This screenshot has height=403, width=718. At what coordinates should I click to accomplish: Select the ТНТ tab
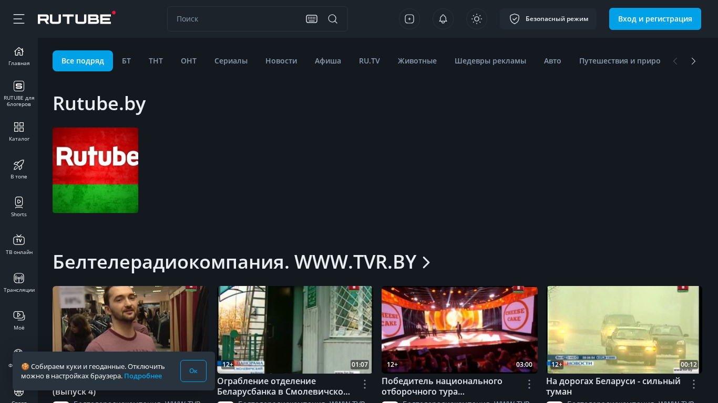coord(156,61)
